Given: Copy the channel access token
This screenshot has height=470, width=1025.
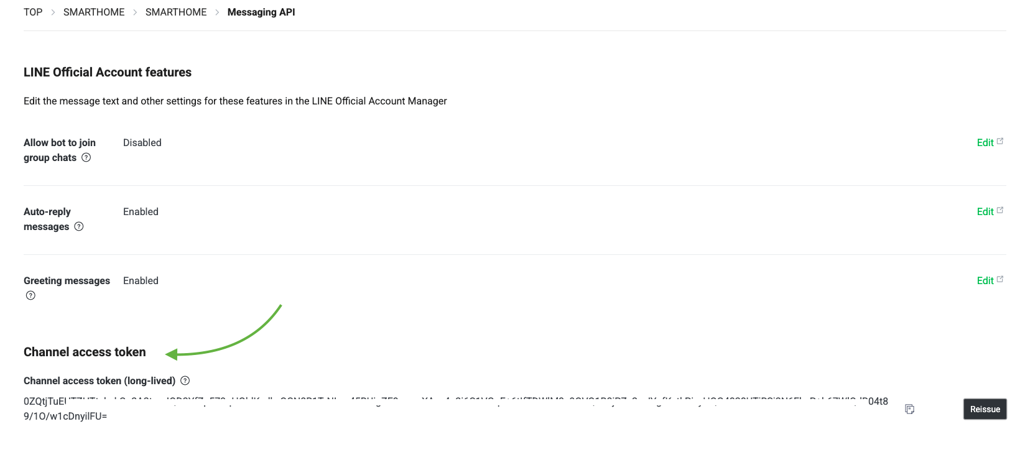Looking at the screenshot, I should [909, 409].
